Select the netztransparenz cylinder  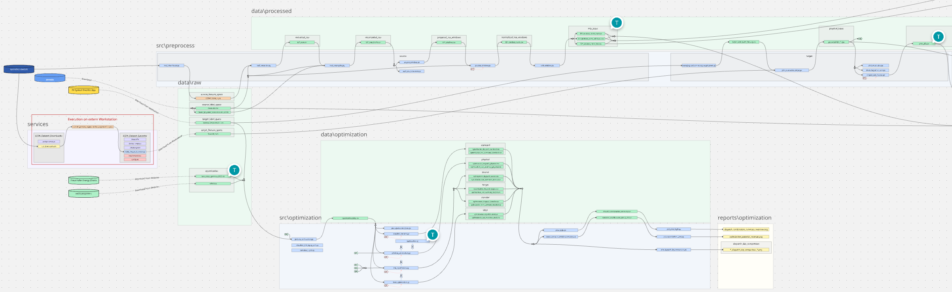83,193
